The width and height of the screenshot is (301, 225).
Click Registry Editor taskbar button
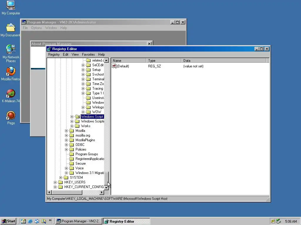click(126, 221)
